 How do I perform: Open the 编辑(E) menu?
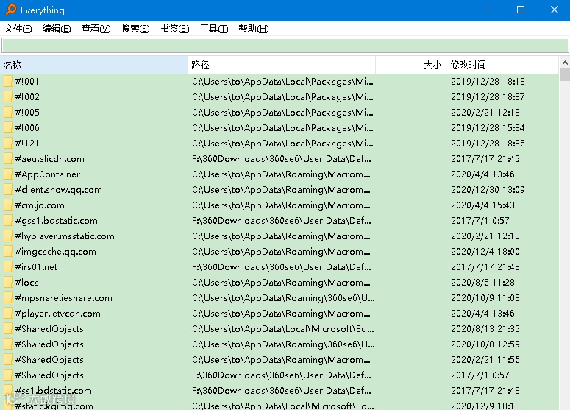[x=57, y=29]
